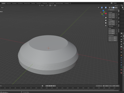Open the Tool properties tab icon
Viewport: 124px width, 93px height.
coord(121,36)
